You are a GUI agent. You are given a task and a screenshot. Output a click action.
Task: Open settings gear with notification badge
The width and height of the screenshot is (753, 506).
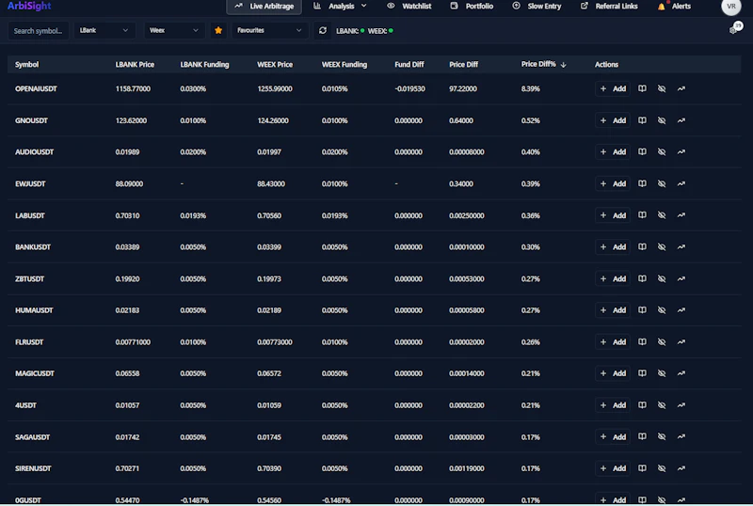(734, 30)
